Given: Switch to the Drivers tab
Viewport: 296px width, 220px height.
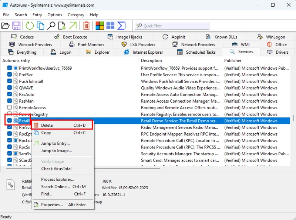Looking at the screenshot, I should (x=277, y=52).
